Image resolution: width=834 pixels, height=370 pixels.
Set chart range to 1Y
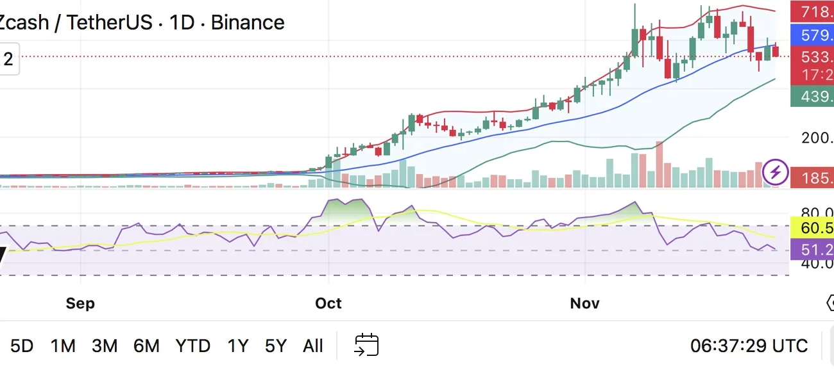[237, 346]
